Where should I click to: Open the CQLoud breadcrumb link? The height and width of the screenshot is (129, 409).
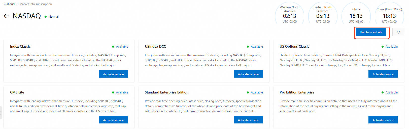pos(9,4)
